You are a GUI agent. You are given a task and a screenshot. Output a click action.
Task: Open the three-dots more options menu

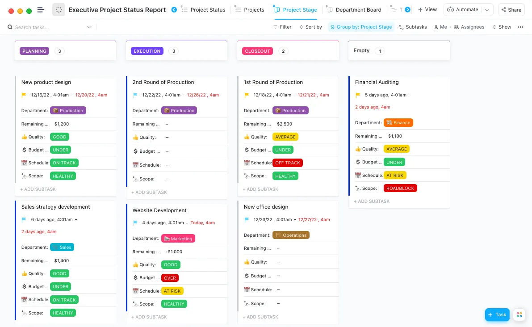click(x=520, y=27)
